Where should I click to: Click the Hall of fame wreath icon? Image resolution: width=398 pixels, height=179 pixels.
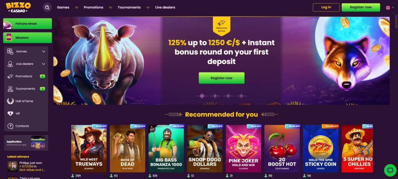(x=10, y=101)
